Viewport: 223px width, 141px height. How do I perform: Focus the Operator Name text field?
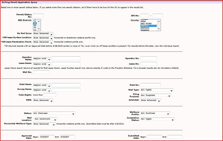tap(66, 58)
